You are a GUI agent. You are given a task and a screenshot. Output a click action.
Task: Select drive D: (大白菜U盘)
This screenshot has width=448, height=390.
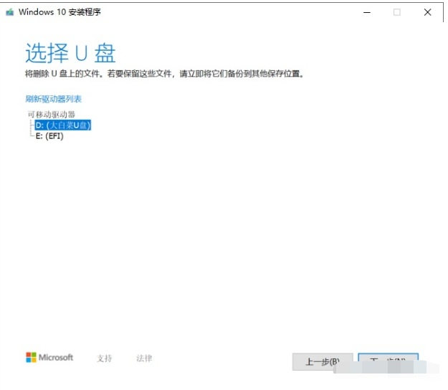point(63,125)
